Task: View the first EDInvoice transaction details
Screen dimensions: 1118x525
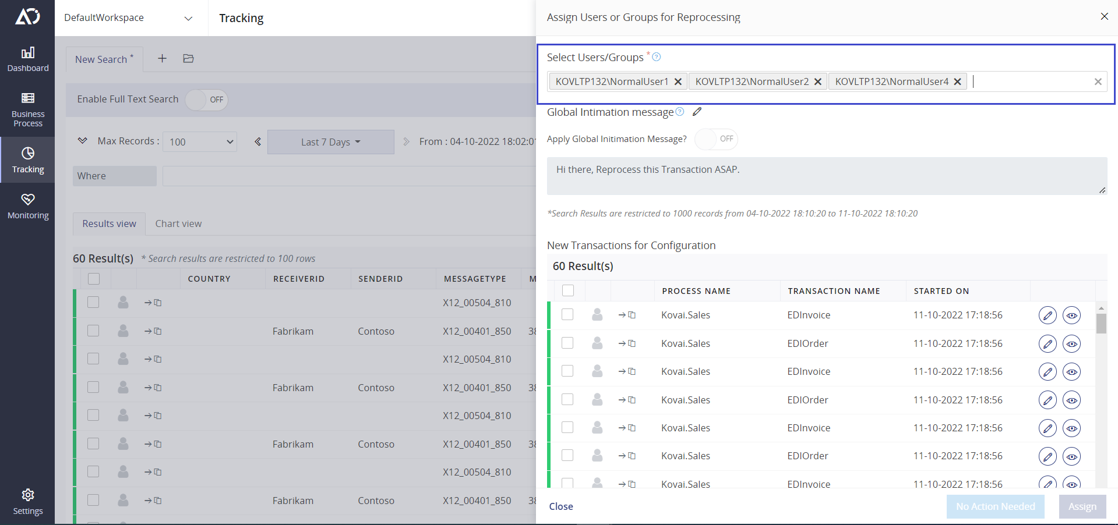Action: [x=1072, y=315]
